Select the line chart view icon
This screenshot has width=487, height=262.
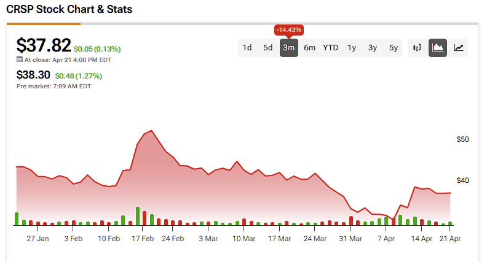tap(459, 48)
